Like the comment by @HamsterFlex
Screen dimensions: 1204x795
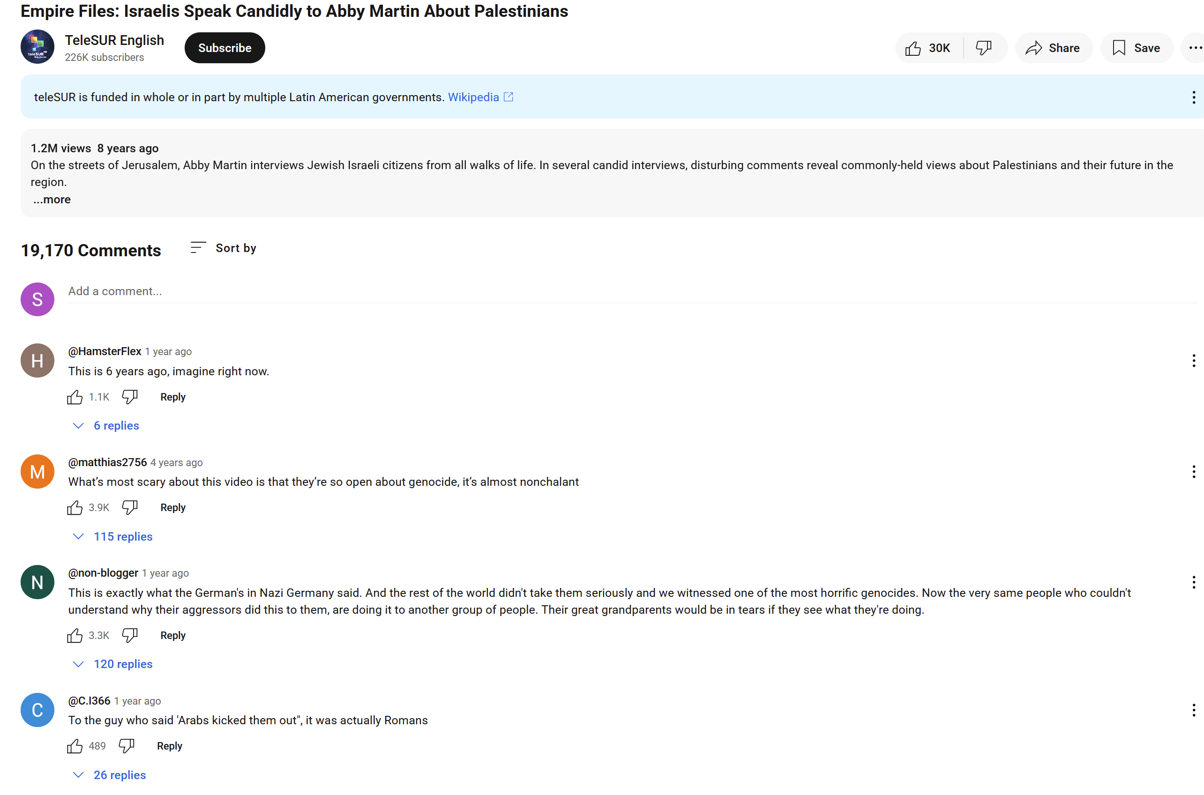click(75, 397)
